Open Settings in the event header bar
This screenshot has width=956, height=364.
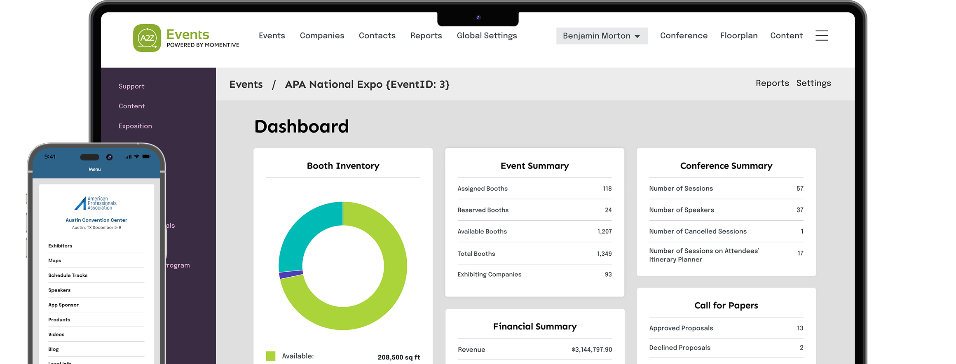(813, 83)
